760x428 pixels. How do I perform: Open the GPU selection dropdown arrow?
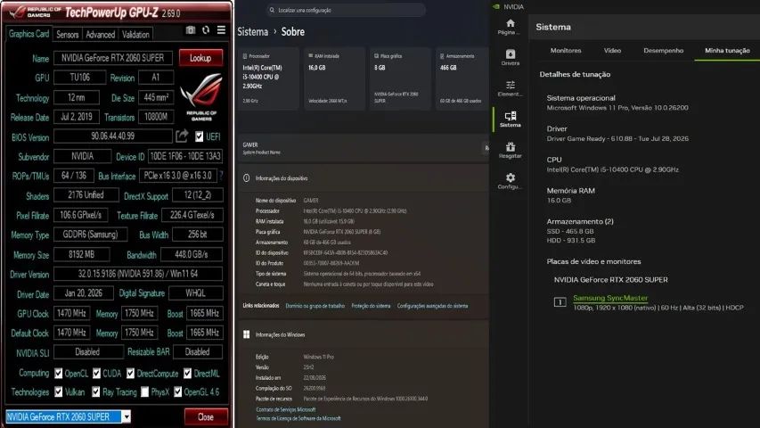tap(126, 416)
